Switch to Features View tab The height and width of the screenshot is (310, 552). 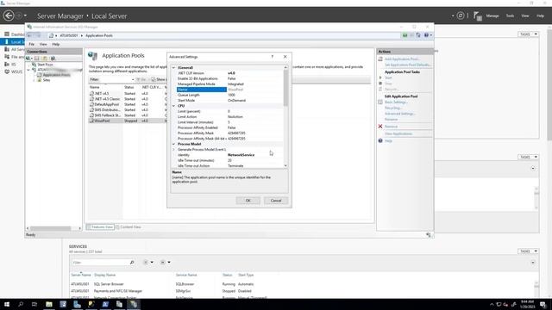[101, 227]
